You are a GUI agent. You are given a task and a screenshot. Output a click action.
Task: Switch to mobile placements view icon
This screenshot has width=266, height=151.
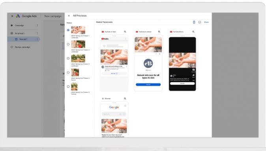(x=194, y=22)
